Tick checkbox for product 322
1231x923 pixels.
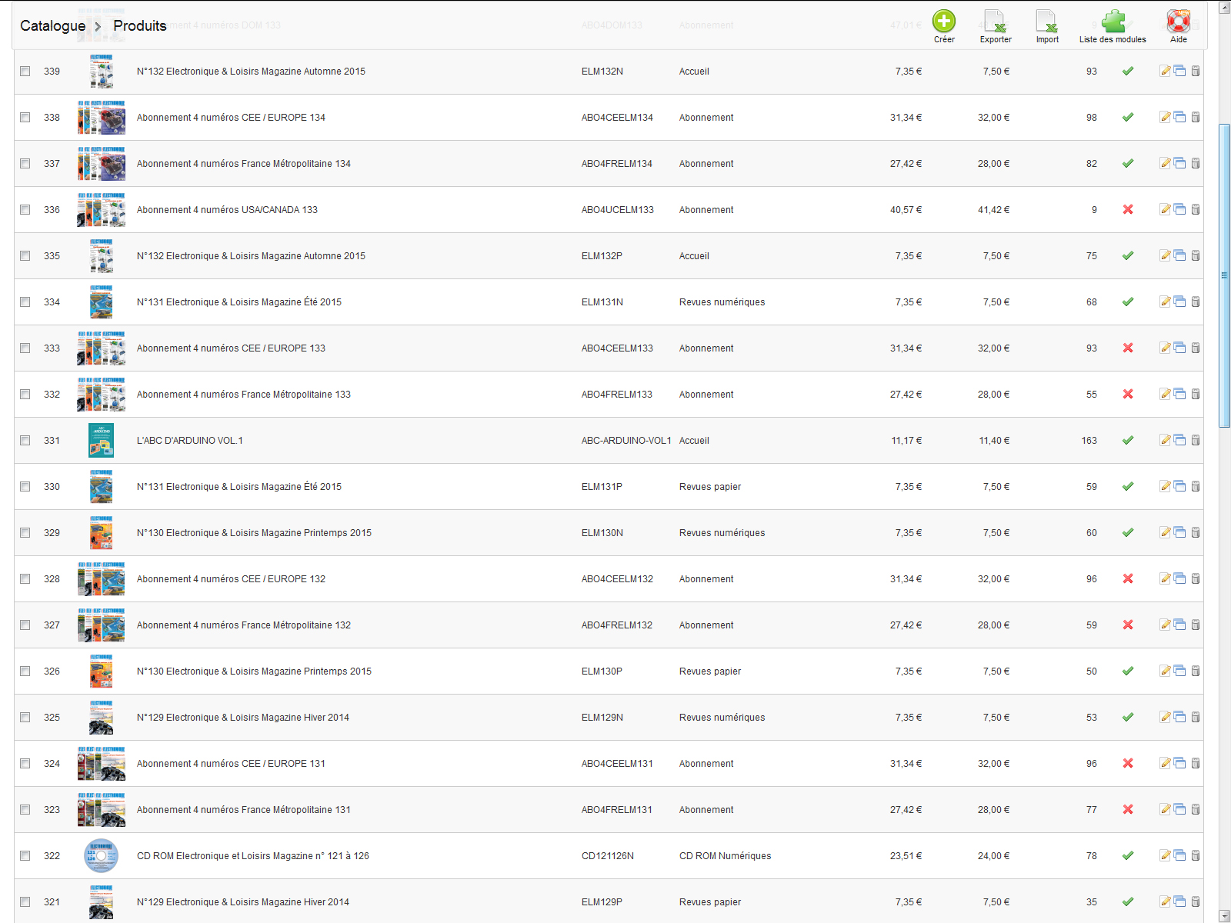(x=25, y=855)
